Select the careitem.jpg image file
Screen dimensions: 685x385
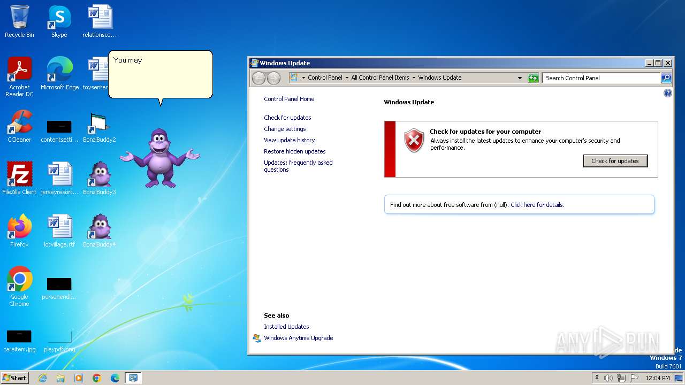(19, 341)
